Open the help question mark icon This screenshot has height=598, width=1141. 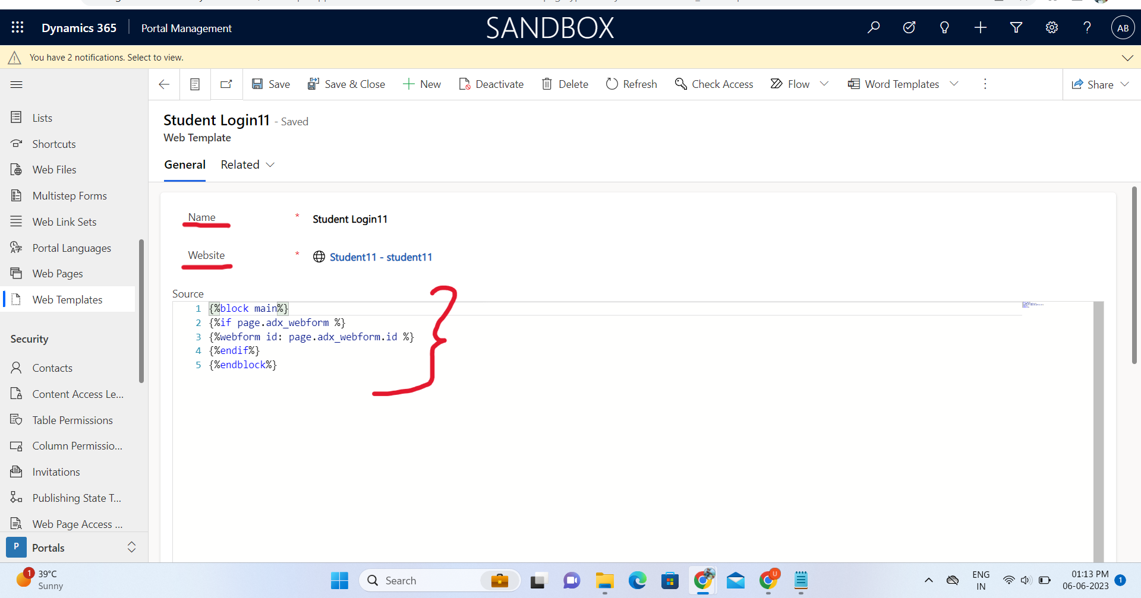pos(1087,27)
